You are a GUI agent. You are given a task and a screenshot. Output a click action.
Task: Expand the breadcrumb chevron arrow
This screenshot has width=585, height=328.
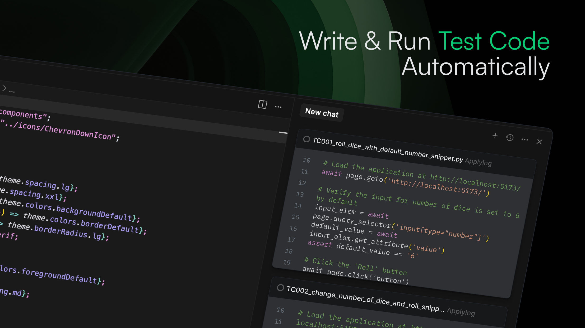click(4, 88)
